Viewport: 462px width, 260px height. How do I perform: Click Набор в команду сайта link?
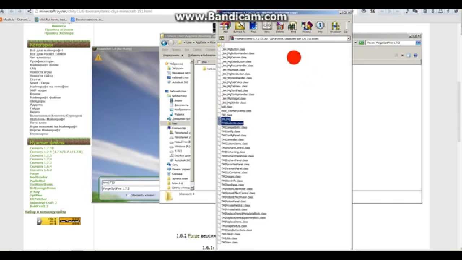pos(45,212)
